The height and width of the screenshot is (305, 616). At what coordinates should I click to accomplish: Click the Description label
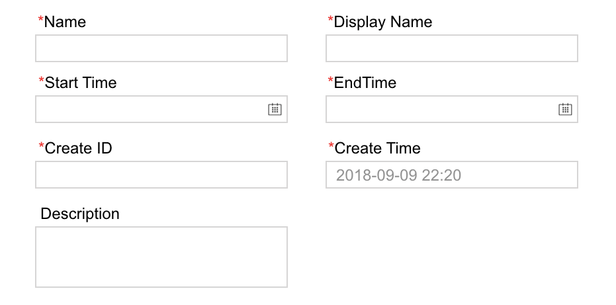(80, 214)
